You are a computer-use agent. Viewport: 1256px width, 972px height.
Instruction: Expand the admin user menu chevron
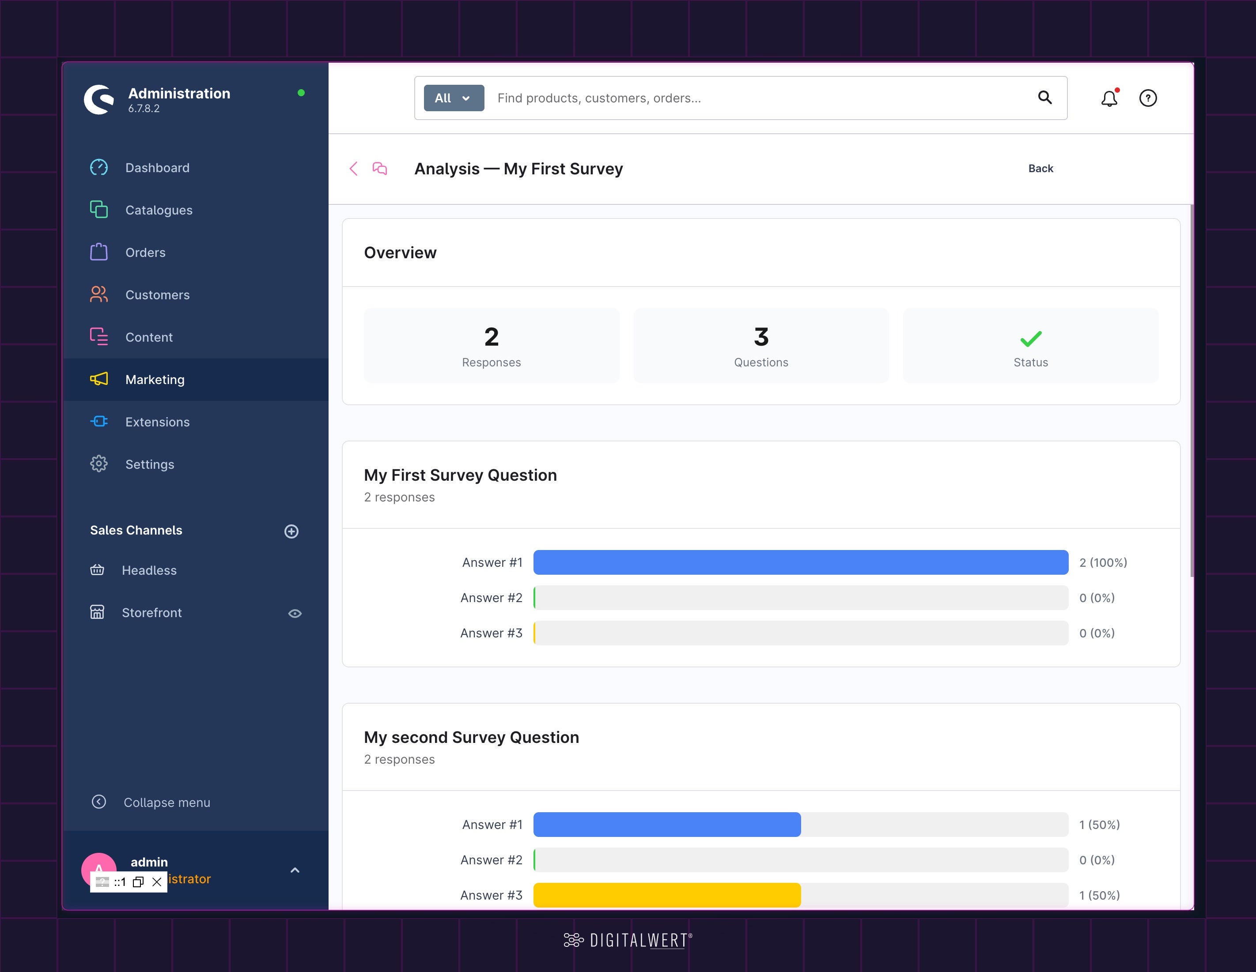pyautogui.click(x=295, y=870)
